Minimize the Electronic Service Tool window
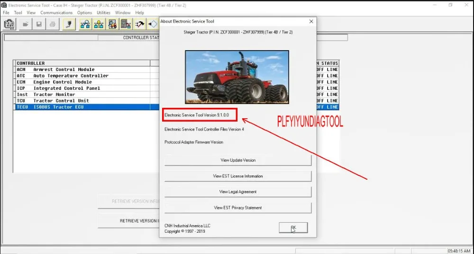Viewport: 474px width, 254px height. (435, 5)
